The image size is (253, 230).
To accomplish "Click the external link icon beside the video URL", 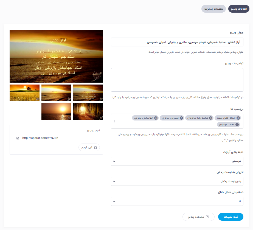I will click(x=17, y=138).
